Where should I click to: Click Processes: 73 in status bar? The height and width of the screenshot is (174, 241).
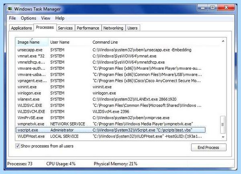(20, 164)
